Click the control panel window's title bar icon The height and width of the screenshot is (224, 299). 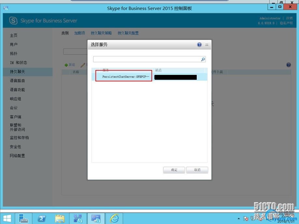[6, 8]
